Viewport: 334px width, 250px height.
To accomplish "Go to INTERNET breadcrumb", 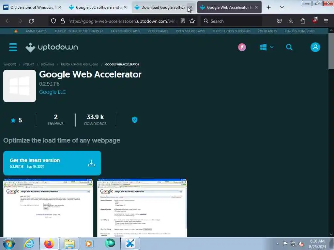I will click(x=28, y=64).
